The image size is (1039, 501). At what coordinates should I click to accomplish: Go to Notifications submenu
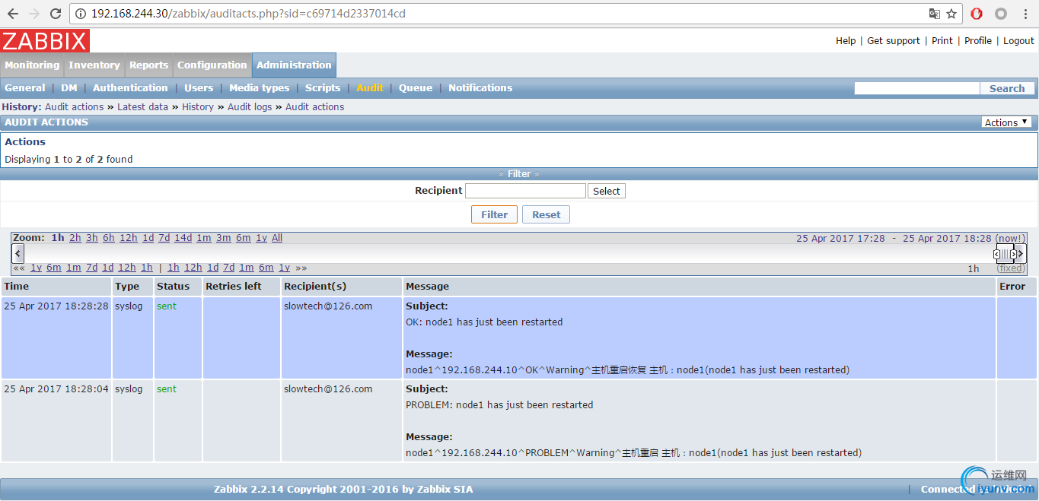tap(480, 88)
